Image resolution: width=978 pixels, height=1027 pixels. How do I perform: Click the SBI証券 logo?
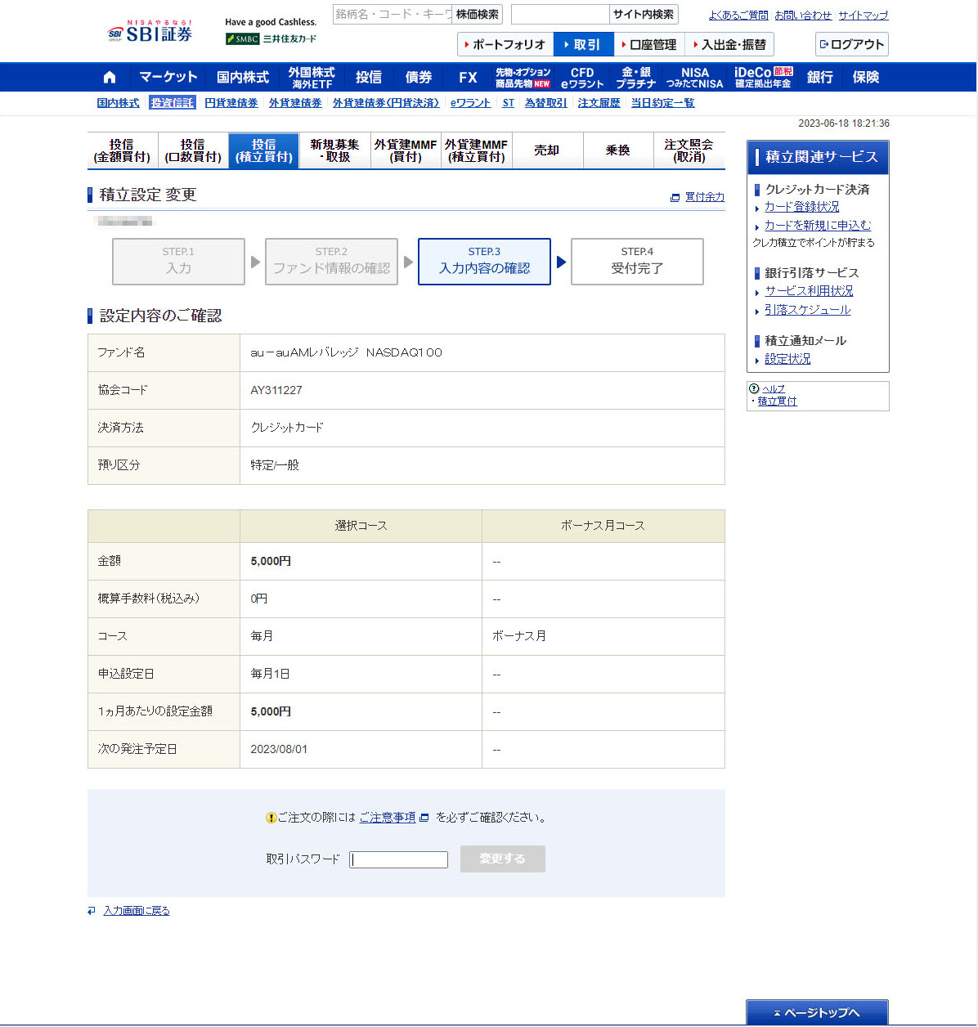pos(150,33)
